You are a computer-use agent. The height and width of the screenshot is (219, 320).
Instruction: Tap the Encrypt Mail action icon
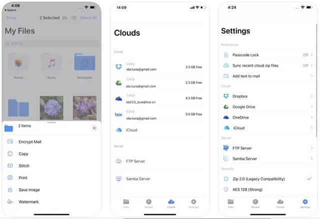pos(9,142)
